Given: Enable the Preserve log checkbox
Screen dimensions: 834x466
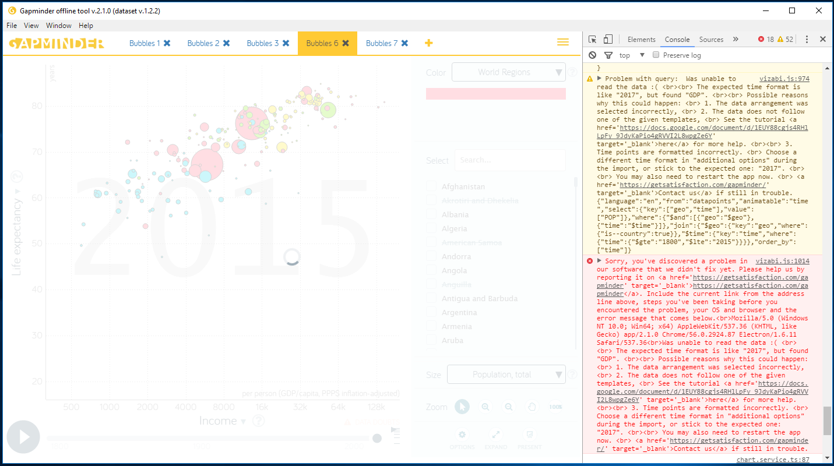Looking at the screenshot, I should tap(656, 55).
